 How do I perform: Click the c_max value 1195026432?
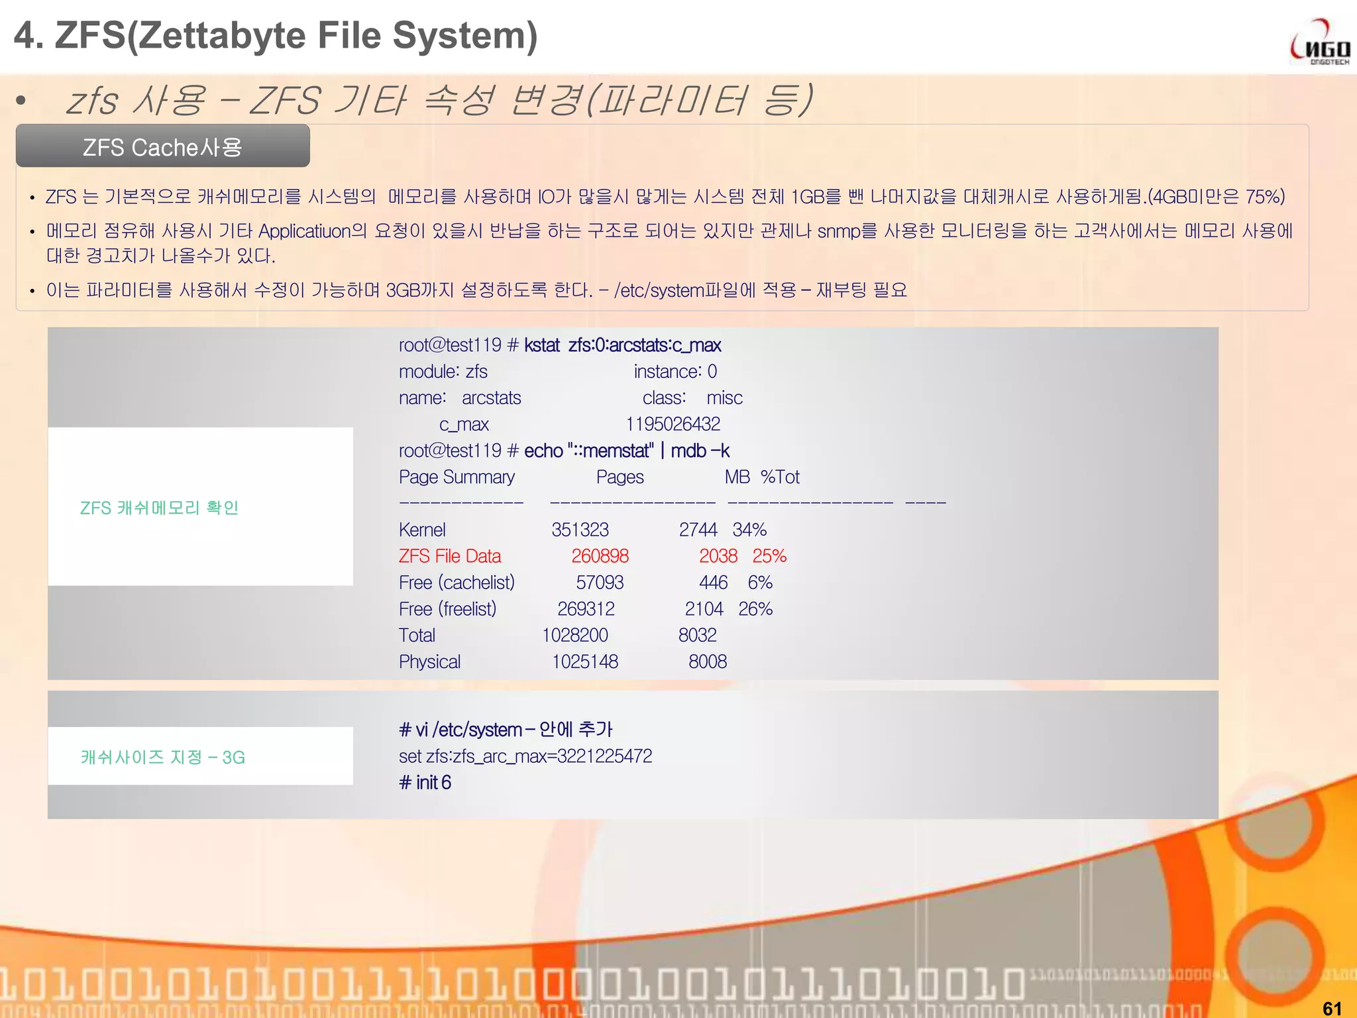click(x=673, y=424)
